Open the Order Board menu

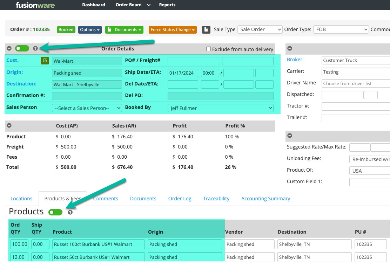pyautogui.click(x=128, y=5)
